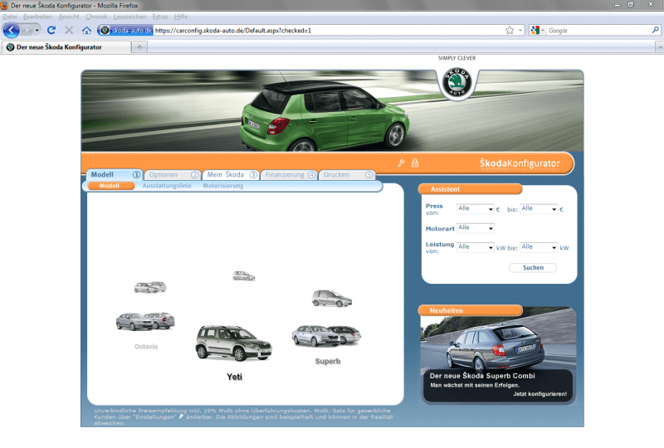This screenshot has height=448, width=664.
Task: Select the Der neue Škoda Konfigurator tab
Action: (x=66, y=47)
